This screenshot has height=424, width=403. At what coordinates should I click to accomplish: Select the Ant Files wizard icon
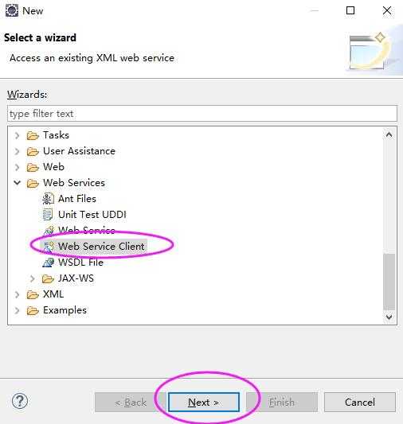pos(48,199)
